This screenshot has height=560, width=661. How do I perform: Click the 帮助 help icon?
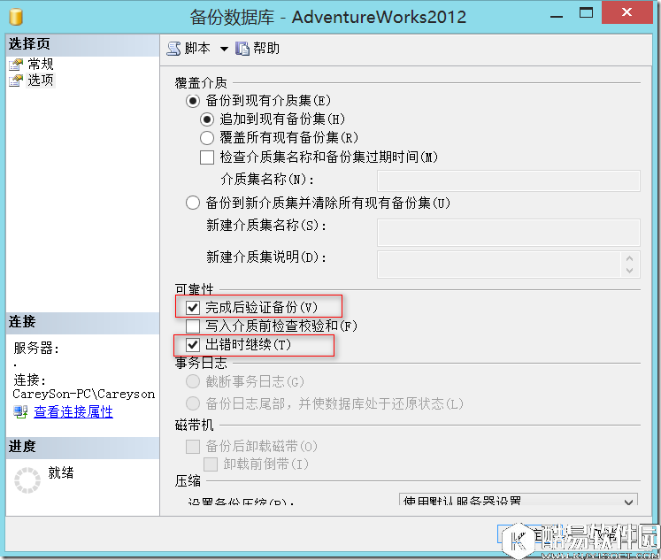click(242, 49)
